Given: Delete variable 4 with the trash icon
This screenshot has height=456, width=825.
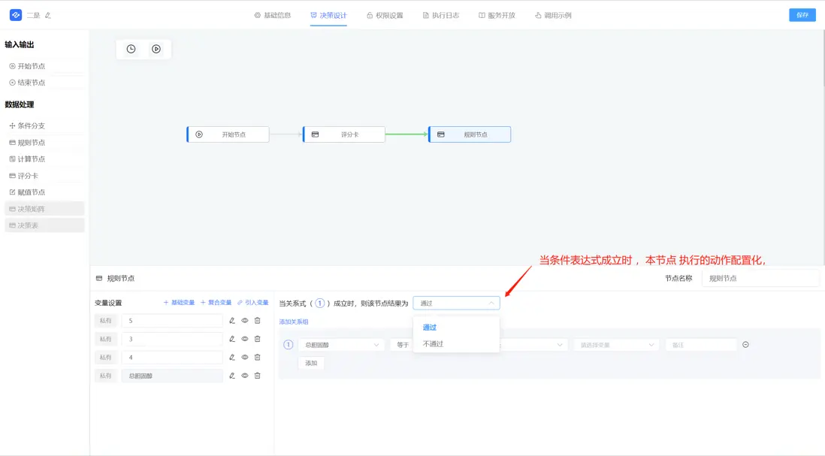Looking at the screenshot, I should pos(257,358).
